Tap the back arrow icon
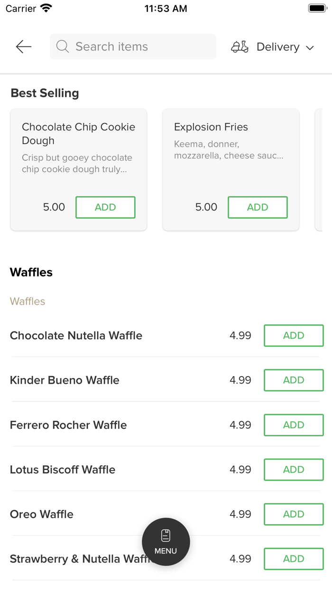332x590 pixels. point(23,46)
